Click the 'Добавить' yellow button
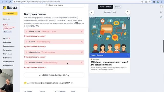164x92 pixels. point(10,14)
